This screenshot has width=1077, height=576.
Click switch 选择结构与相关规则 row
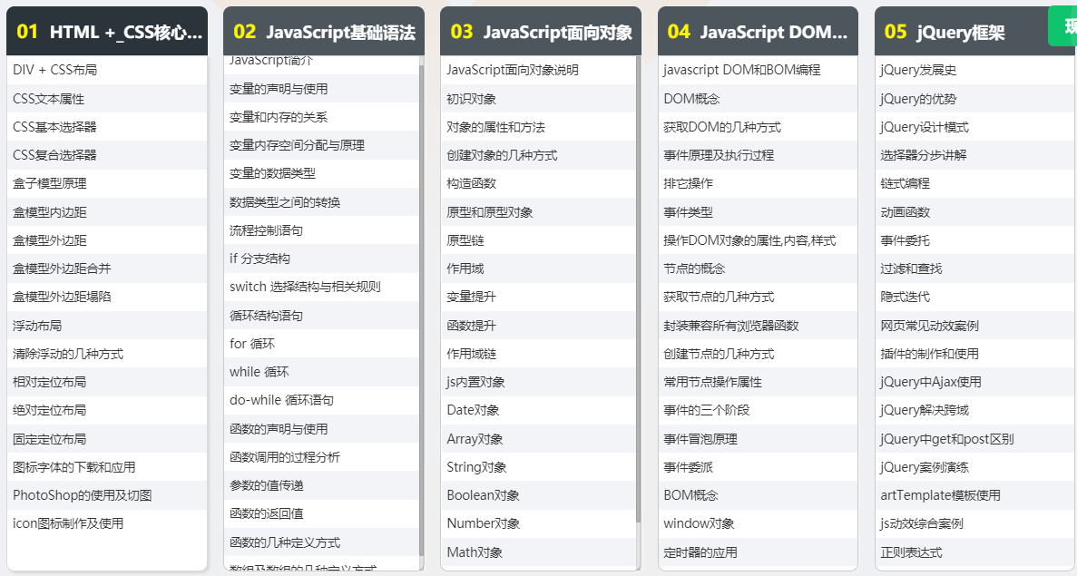321,287
